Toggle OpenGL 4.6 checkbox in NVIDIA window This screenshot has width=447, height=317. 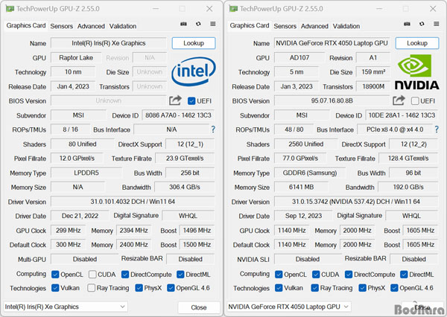pyautogui.click(x=394, y=288)
